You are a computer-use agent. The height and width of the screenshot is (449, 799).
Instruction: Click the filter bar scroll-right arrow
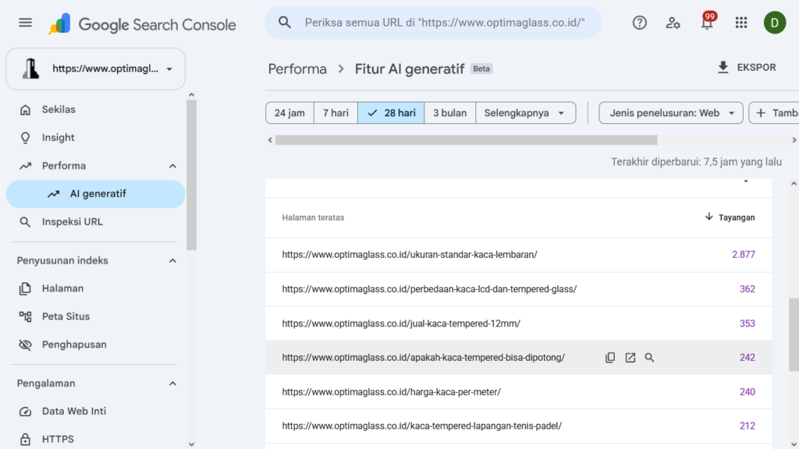click(x=794, y=140)
